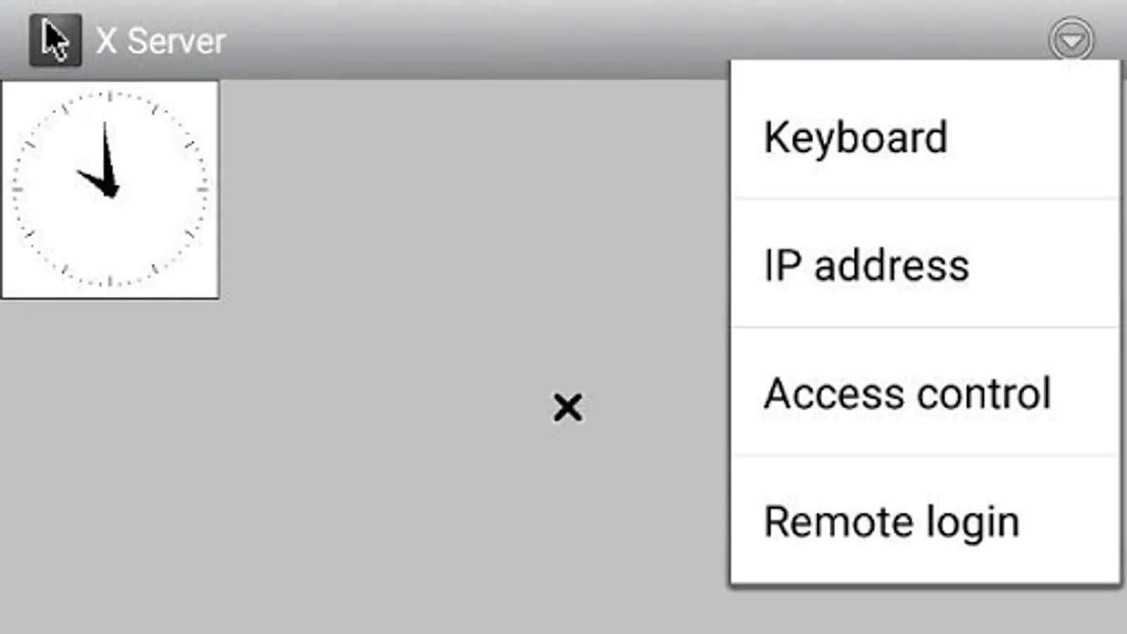
Task: Click the X Server title text
Action: tap(161, 41)
